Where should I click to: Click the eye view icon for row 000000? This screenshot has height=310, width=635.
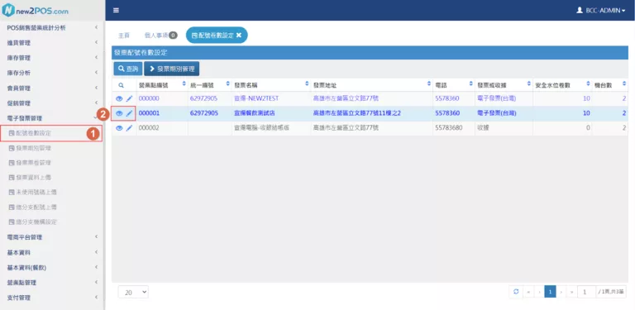click(119, 98)
